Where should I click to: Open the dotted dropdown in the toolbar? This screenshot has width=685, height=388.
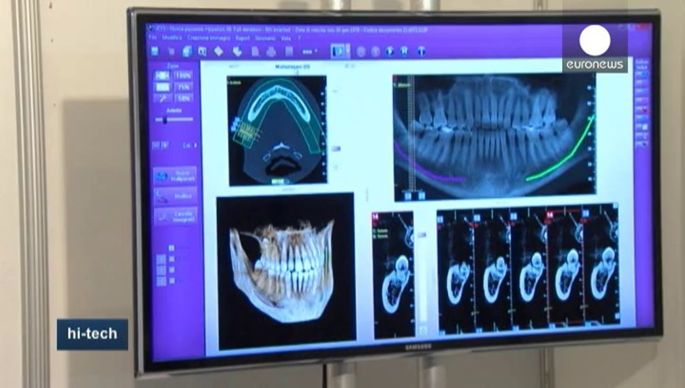point(309,52)
